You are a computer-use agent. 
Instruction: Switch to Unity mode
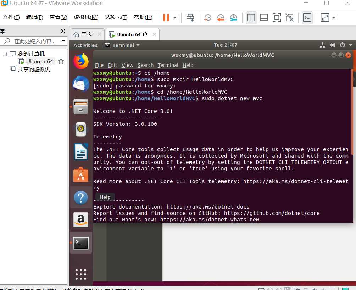[x=289, y=17]
